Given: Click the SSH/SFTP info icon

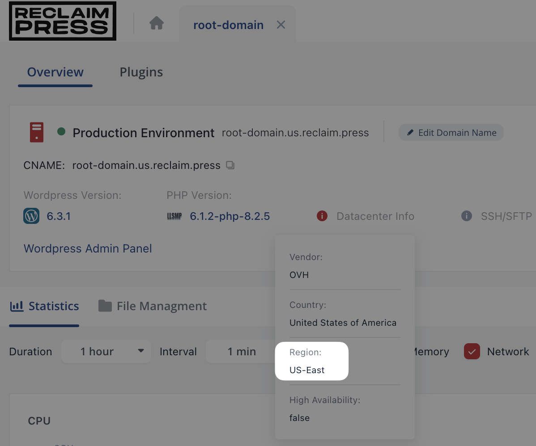Looking at the screenshot, I should [466, 216].
